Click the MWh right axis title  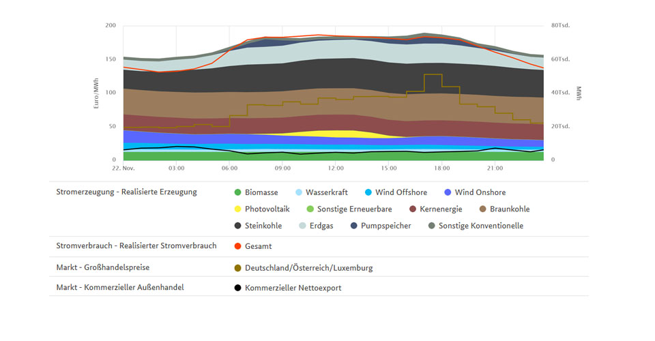tap(579, 93)
